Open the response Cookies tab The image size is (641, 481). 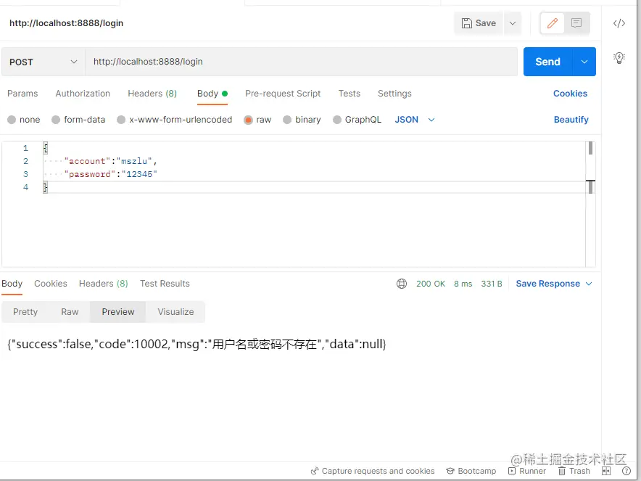point(51,284)
